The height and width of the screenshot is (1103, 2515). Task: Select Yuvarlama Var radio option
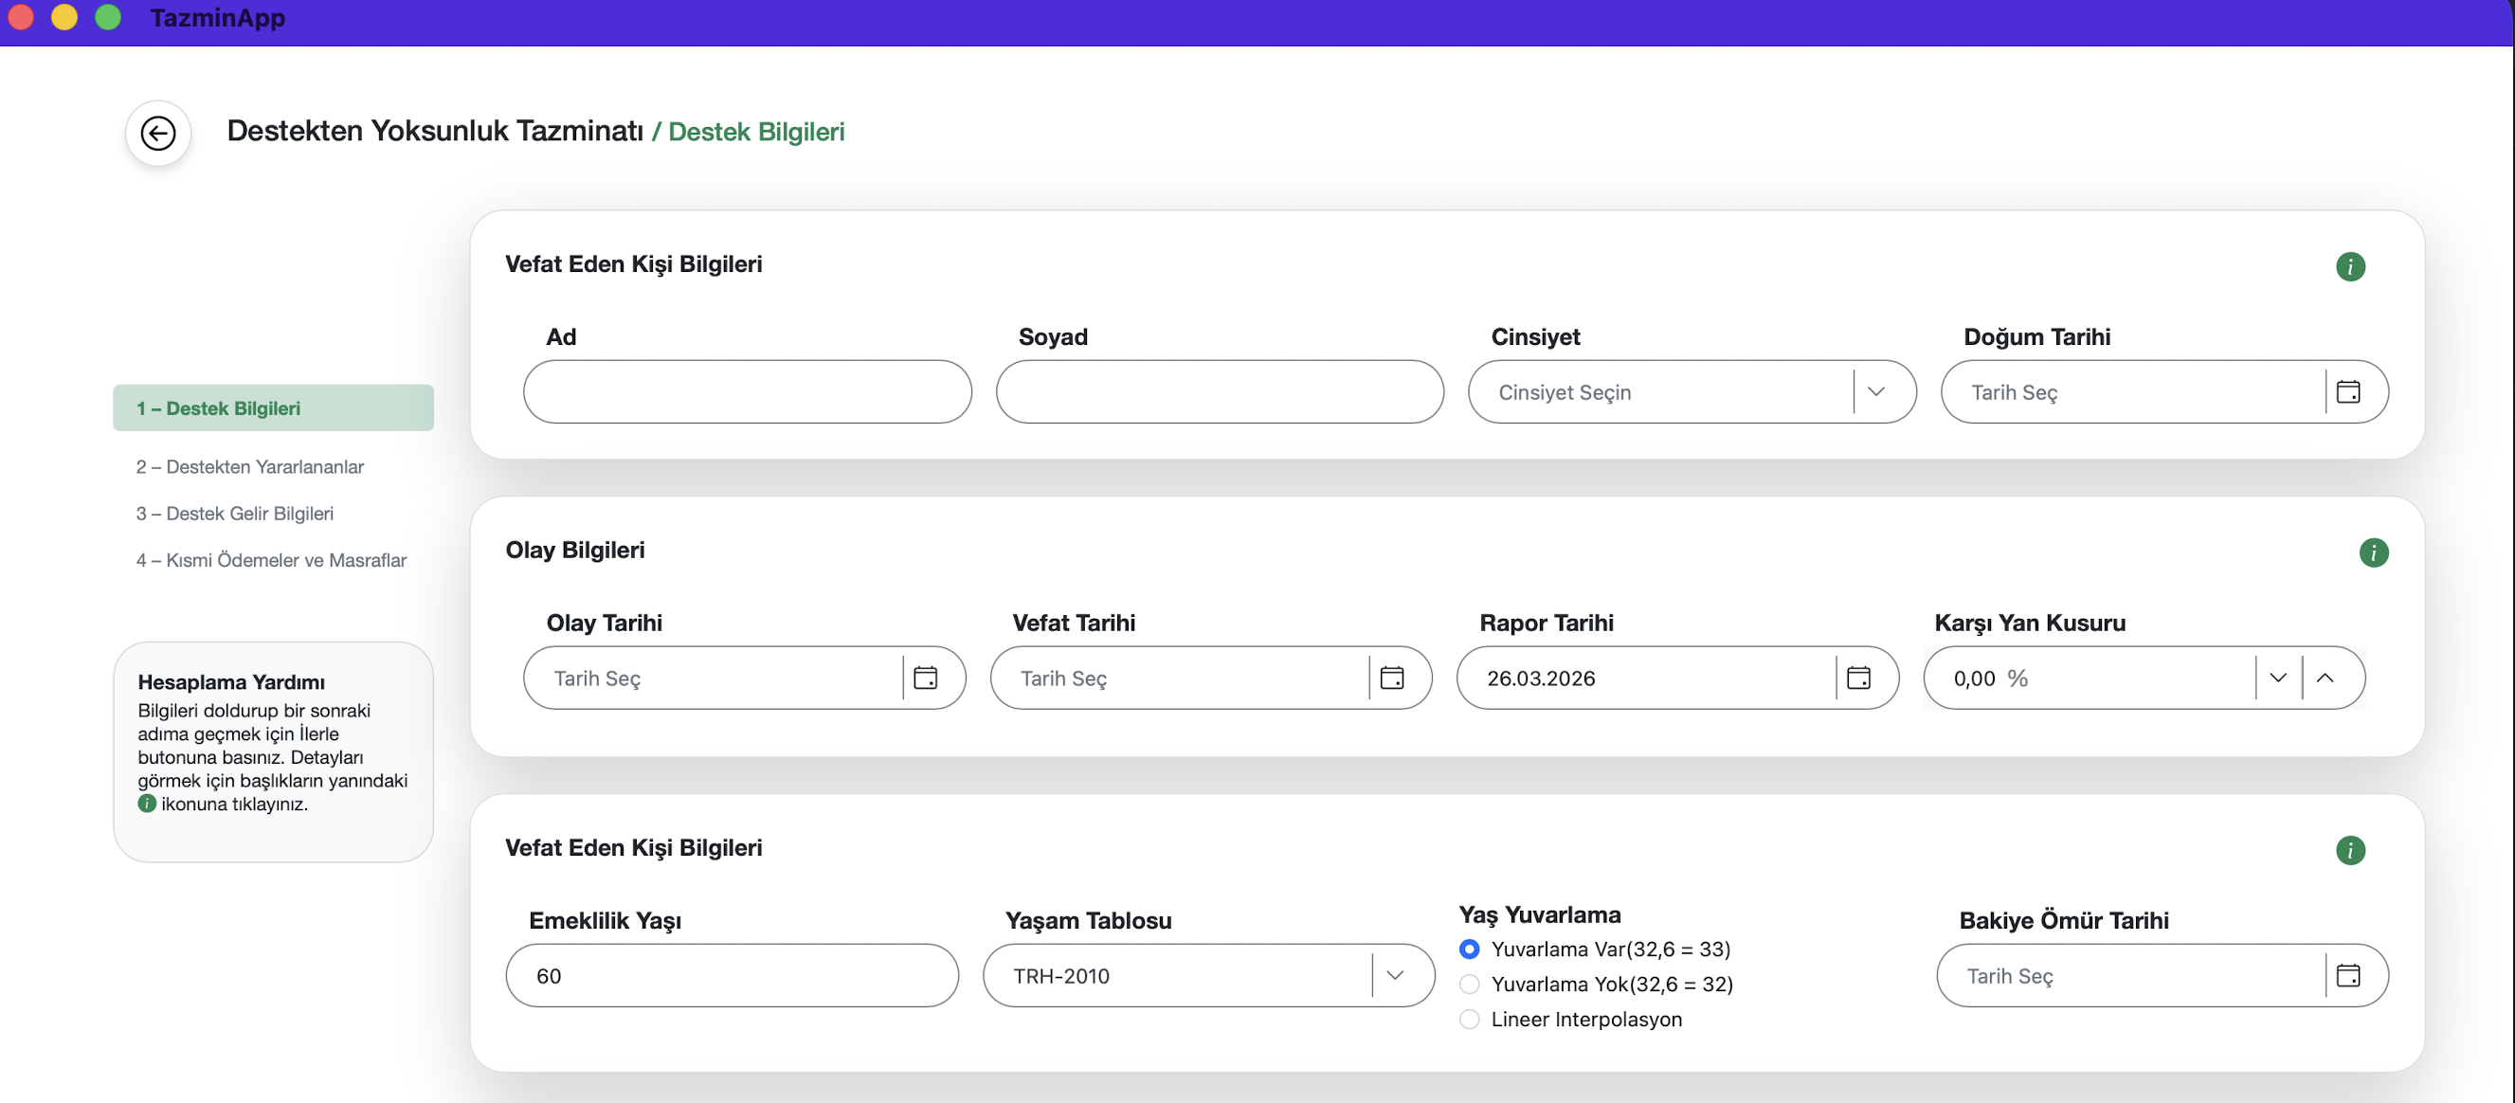pyautogui.click(x=1469, y=949)
